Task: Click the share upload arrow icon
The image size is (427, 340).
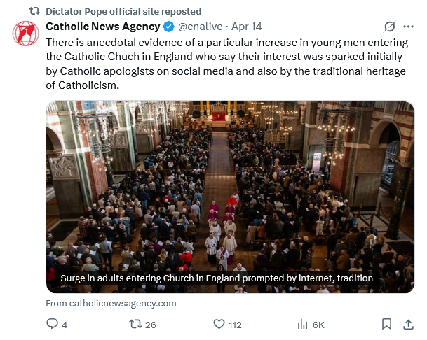Action: (x=408, y=324)
